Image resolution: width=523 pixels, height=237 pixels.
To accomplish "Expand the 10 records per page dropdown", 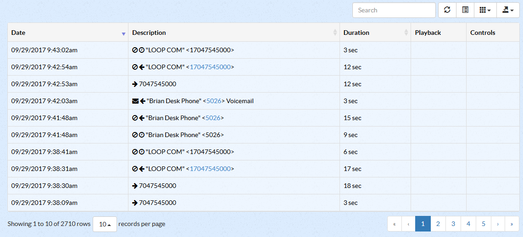I will click(x=105, y=224).
